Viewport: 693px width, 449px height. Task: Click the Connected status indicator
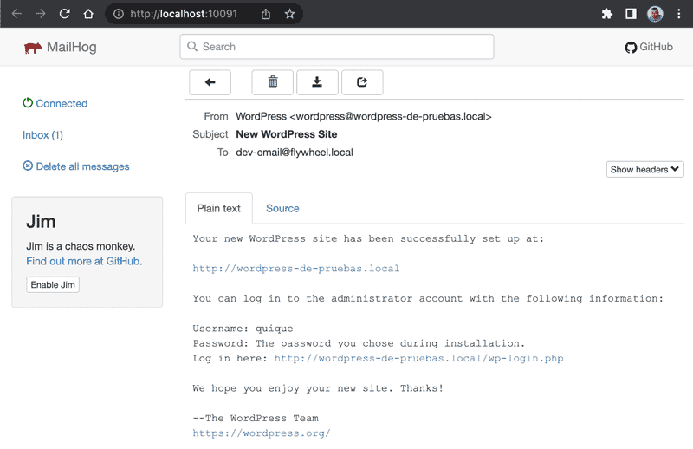pyautogui.click(x=55, y=103)
